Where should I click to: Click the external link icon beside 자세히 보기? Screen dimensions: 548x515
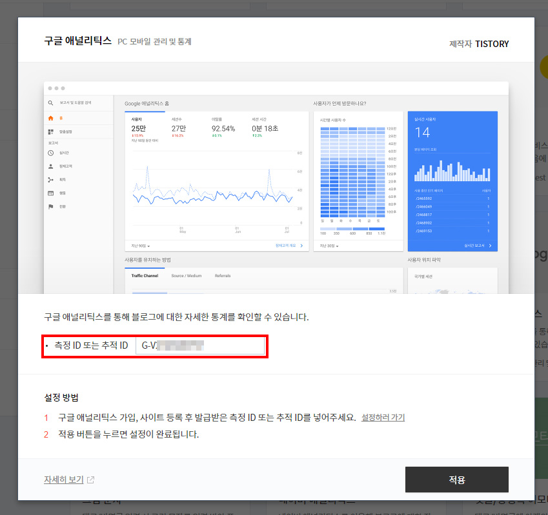(x=90, y=480)
